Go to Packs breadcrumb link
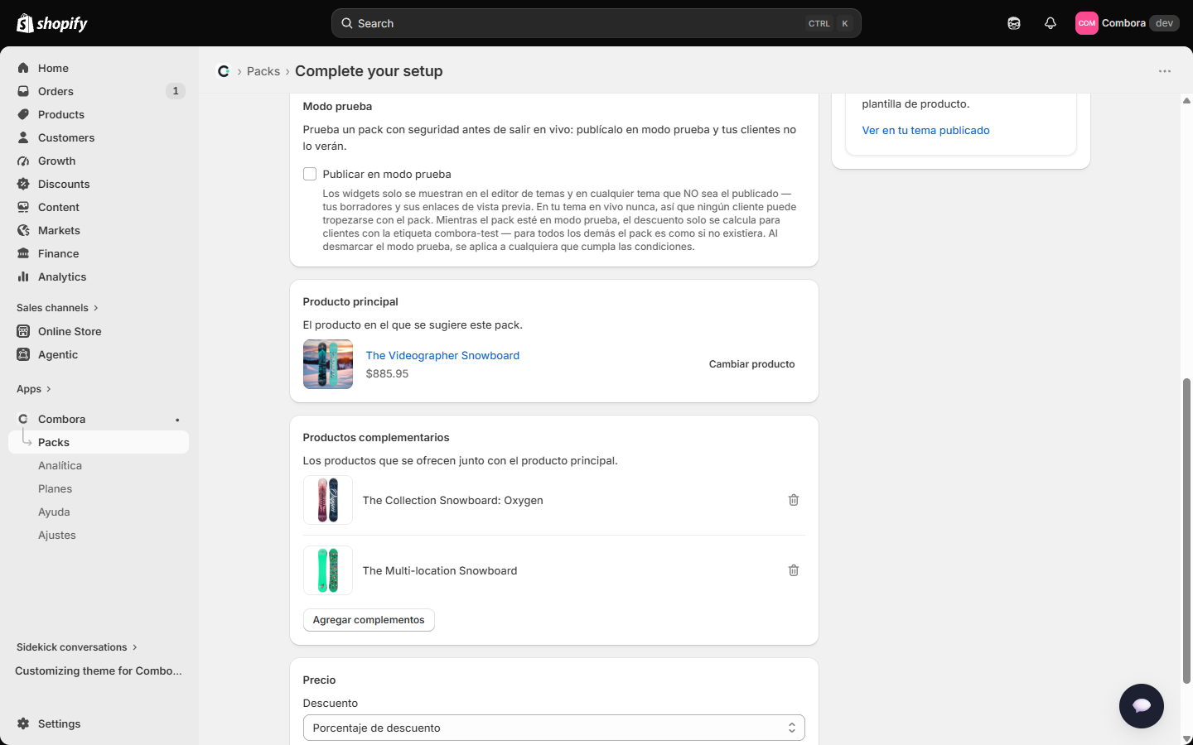This screenshot has width=1193, height=745. click(263, 71)
